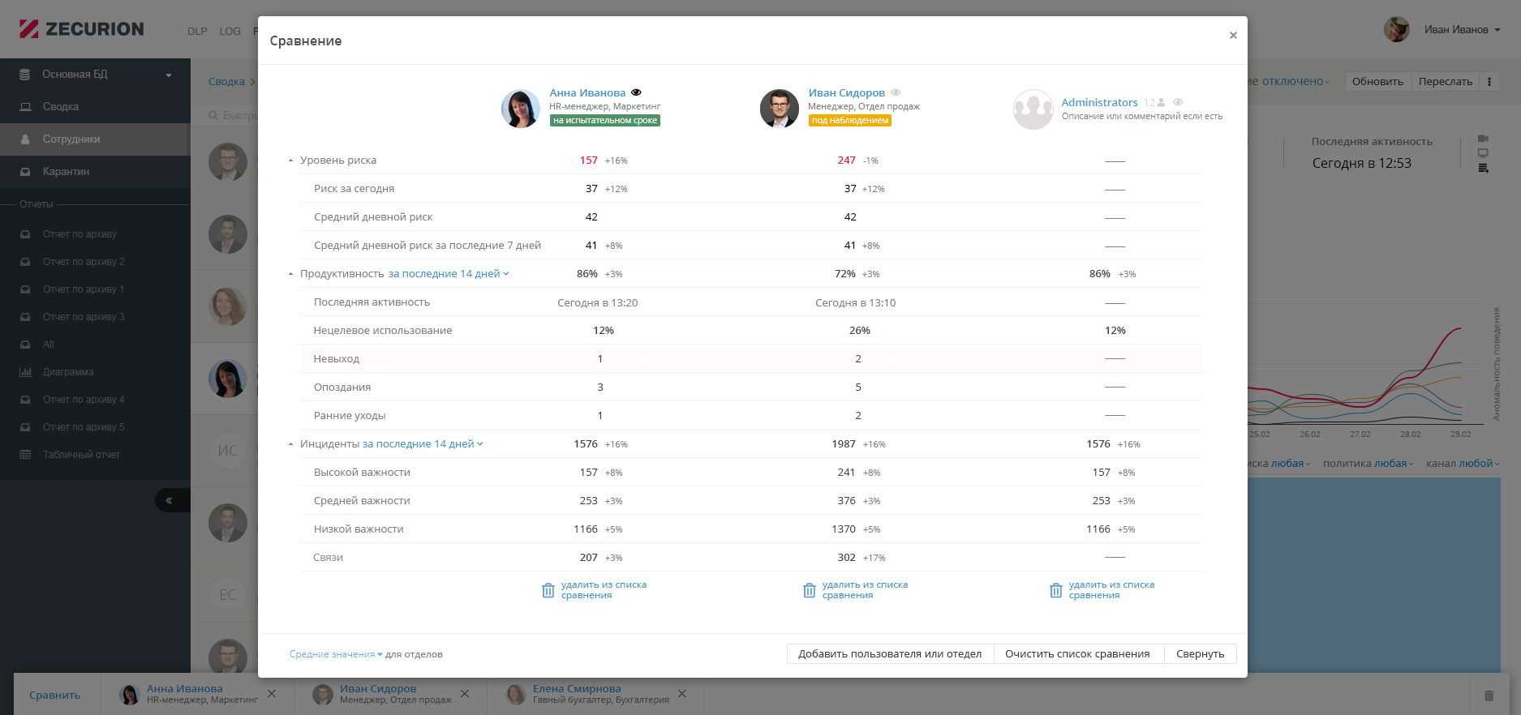Open Иван Иванов profile avatar in header
Screen dimensions: 1521x715
[1397, 29]
